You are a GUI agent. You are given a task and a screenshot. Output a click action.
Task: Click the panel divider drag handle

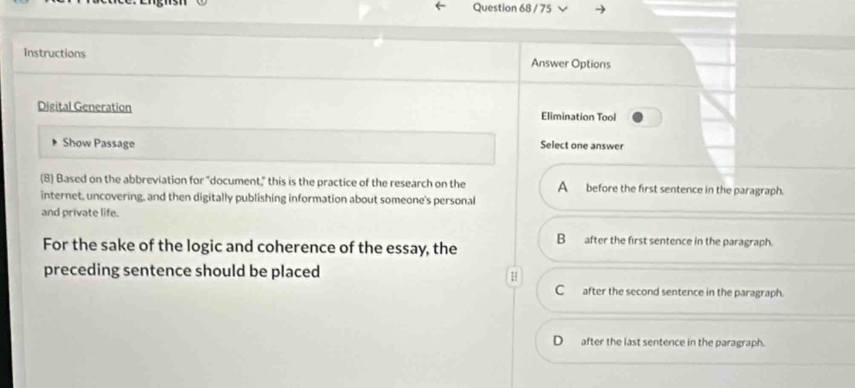coord(515,277)
